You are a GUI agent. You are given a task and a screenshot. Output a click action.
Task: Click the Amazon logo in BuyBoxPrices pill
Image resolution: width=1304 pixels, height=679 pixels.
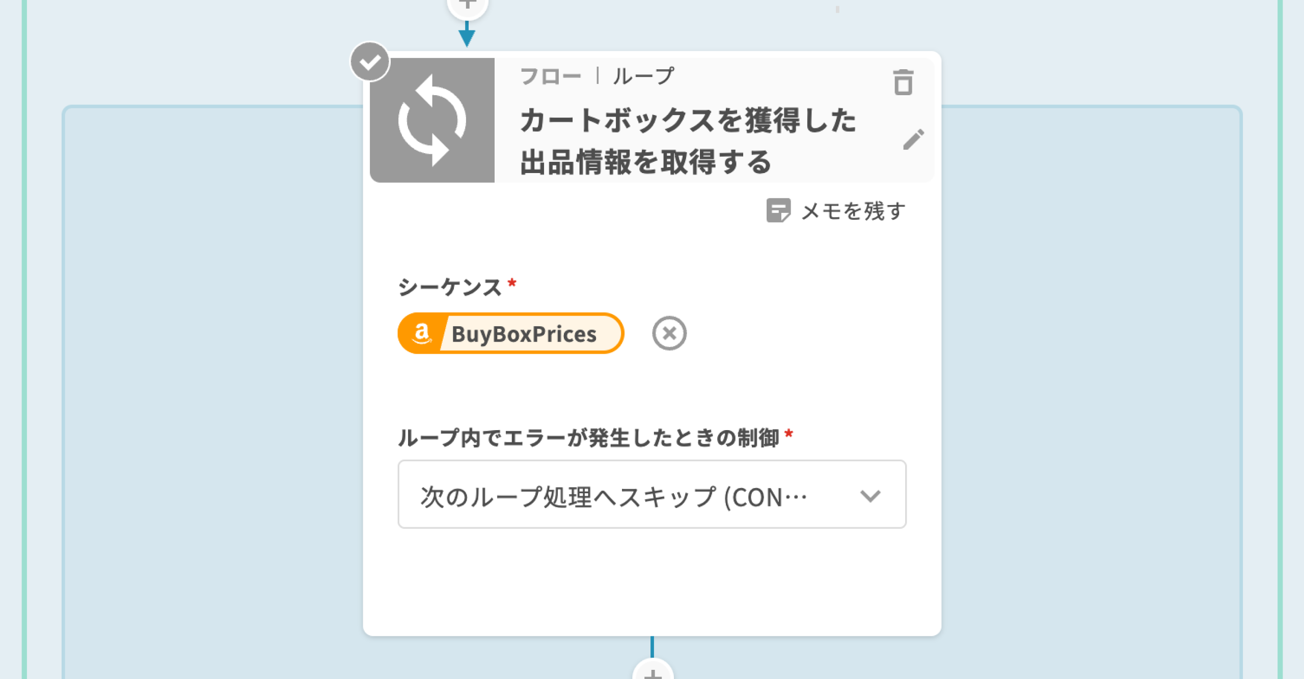(422, 334)
